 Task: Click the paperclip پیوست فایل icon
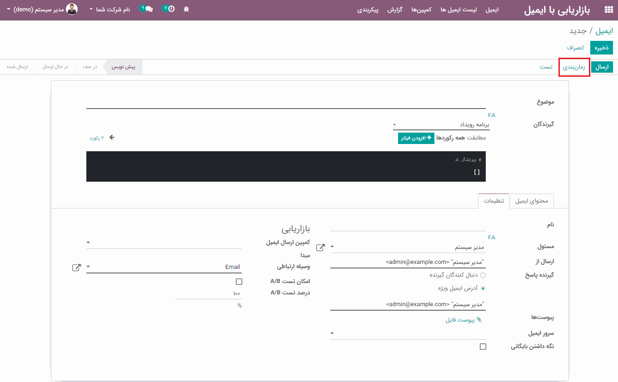pyautogui.click(x=478, y=320)
